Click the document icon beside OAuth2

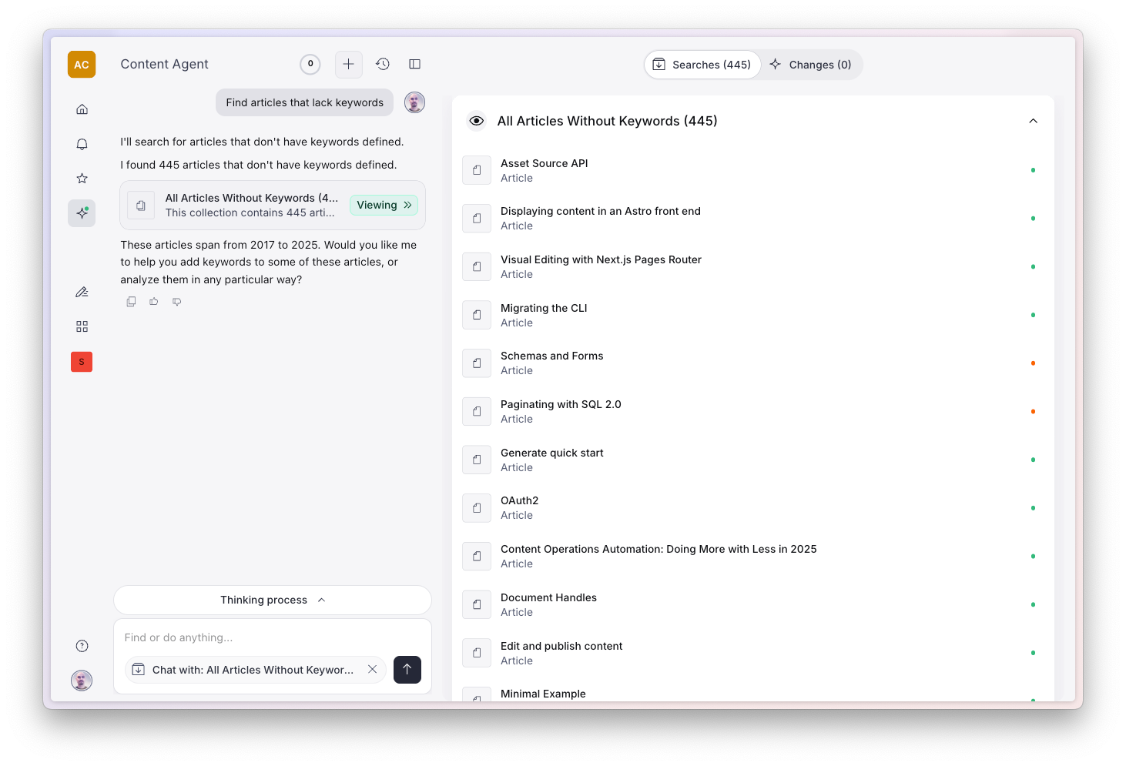[x=477, y=508]
